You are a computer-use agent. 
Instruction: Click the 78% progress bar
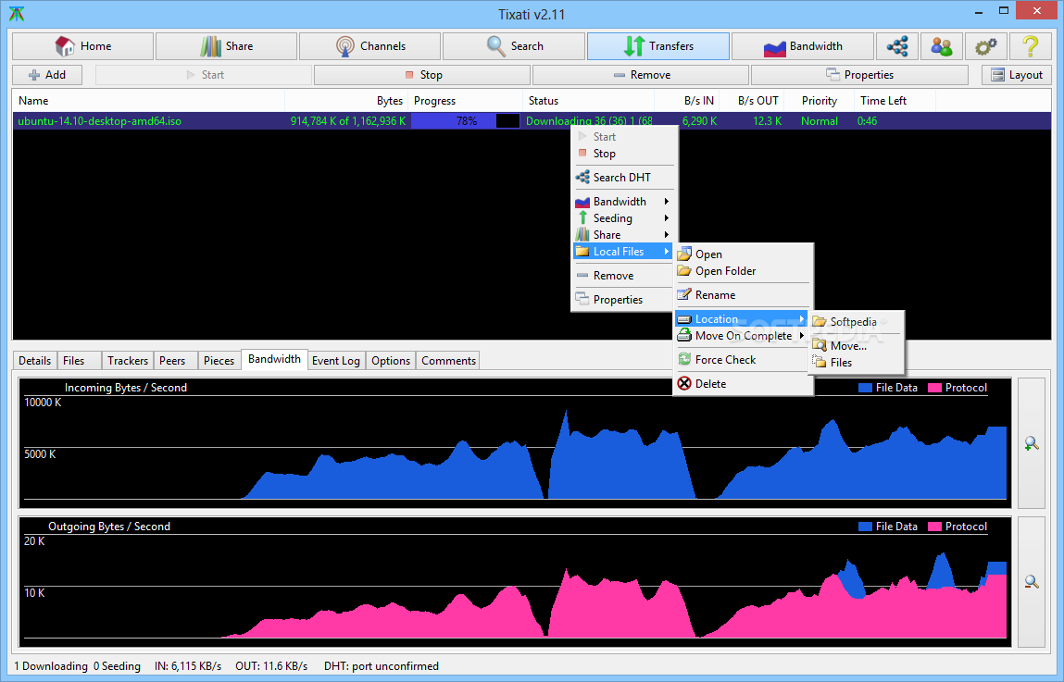click(x=466, y=120)
